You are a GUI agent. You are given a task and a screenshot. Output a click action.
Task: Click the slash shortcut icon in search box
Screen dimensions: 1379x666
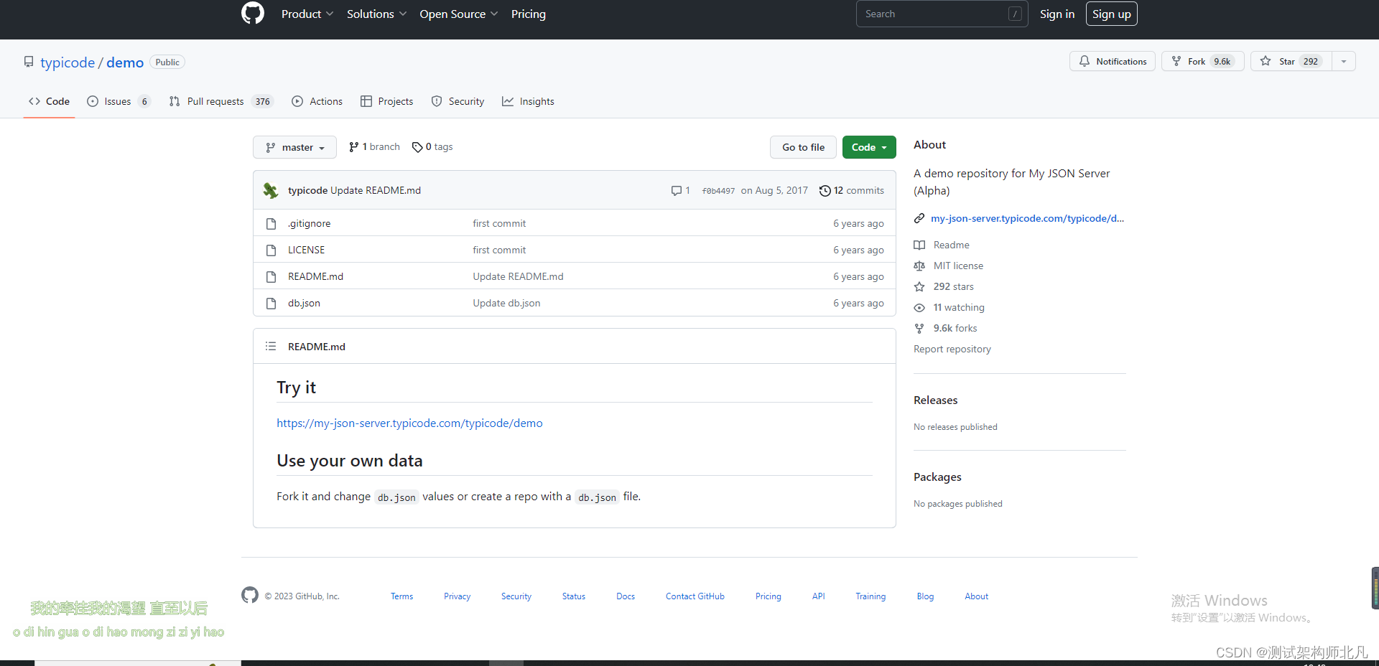[x=1015, y=14]
